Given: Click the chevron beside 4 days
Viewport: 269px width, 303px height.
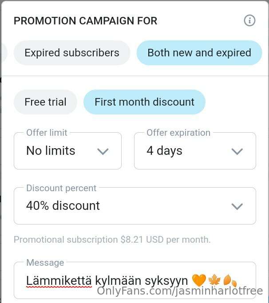Looking at the screenshot, I should click(237, 152).
